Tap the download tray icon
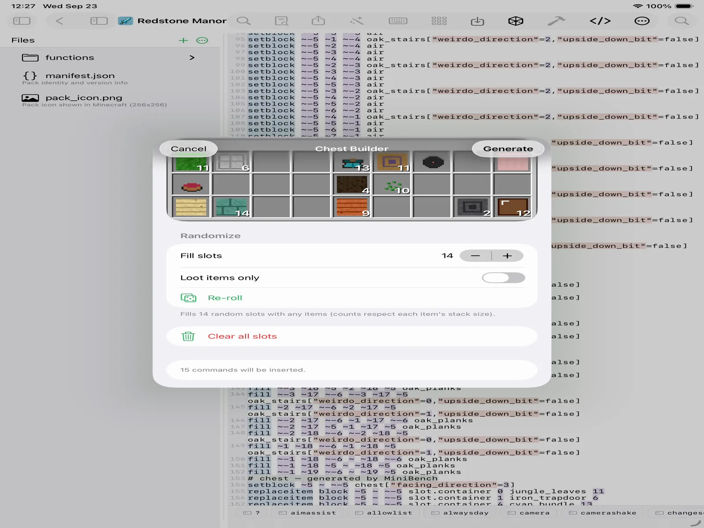This screenshot has width=704, height=528. coord(477,21)
